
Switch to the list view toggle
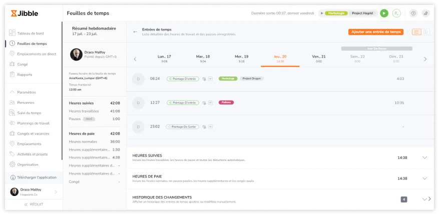[416, 32]
